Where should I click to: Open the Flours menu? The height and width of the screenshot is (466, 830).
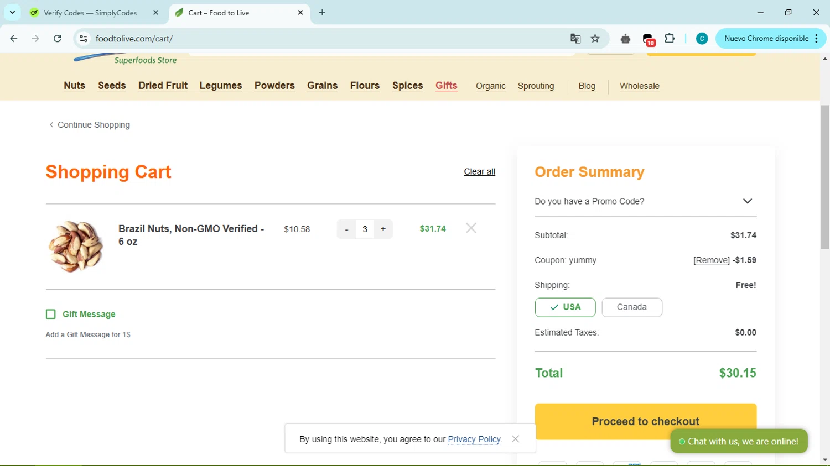[x=365, y=86]
